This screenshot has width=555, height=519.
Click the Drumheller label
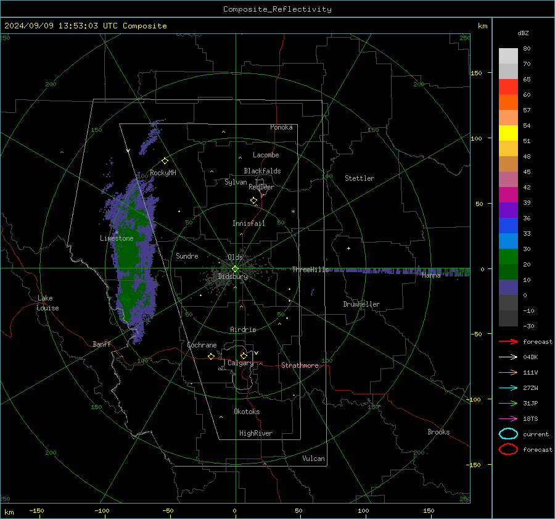click(x=361, y=304)
